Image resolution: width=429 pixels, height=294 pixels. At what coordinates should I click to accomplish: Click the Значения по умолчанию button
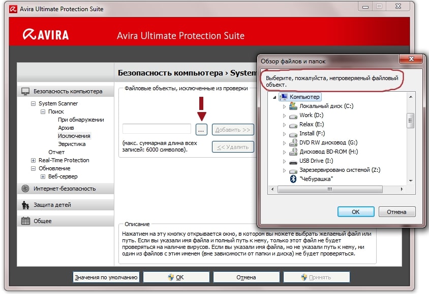tap(106, 277)
